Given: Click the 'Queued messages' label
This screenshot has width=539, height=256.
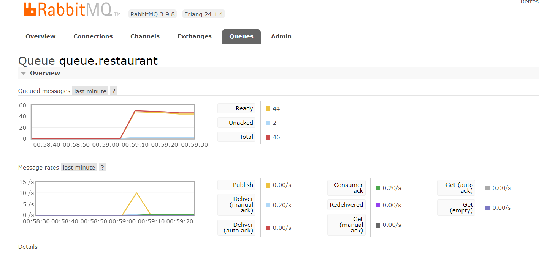Looking at the screenshot, I should pyautogui.click(x=44, y=91).
